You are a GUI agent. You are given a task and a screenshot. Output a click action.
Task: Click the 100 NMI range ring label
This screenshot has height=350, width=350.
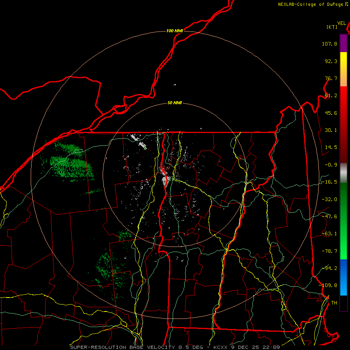(175, 31)
